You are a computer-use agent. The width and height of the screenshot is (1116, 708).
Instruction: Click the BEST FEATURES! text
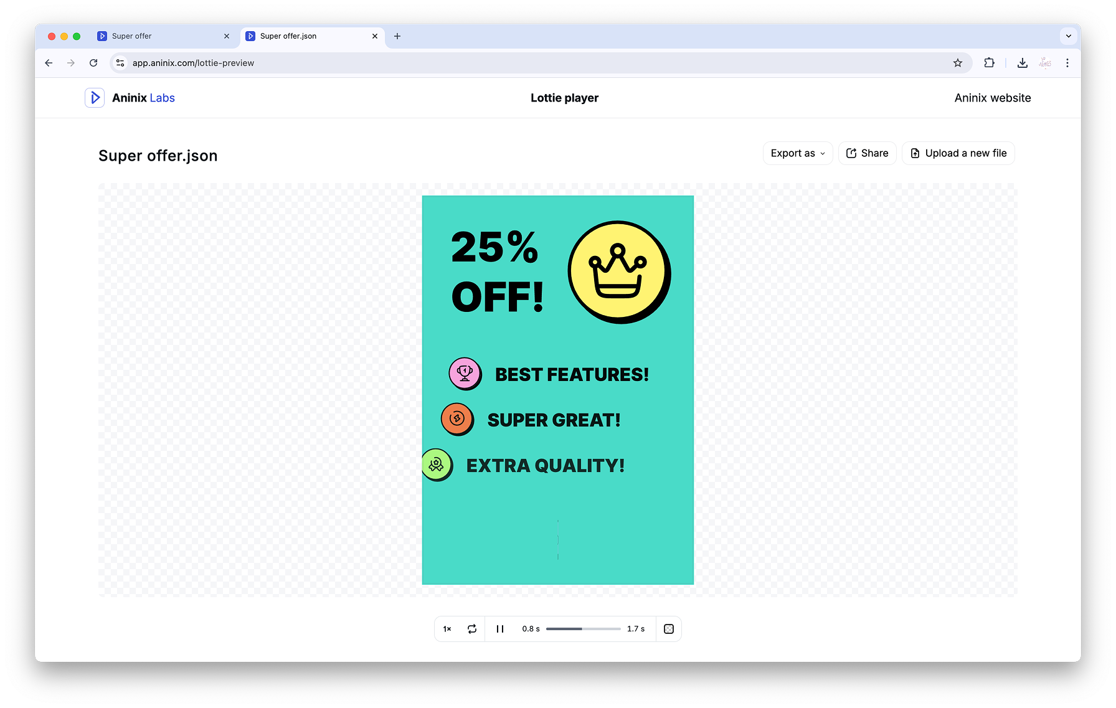tap(572, 374)
